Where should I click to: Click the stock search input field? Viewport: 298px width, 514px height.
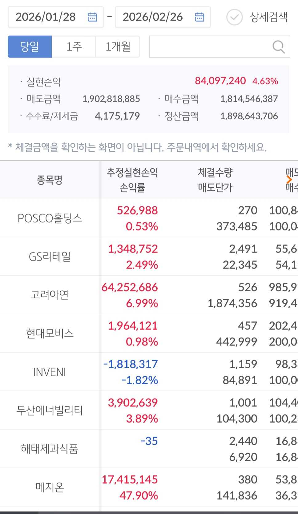[209, 47]
